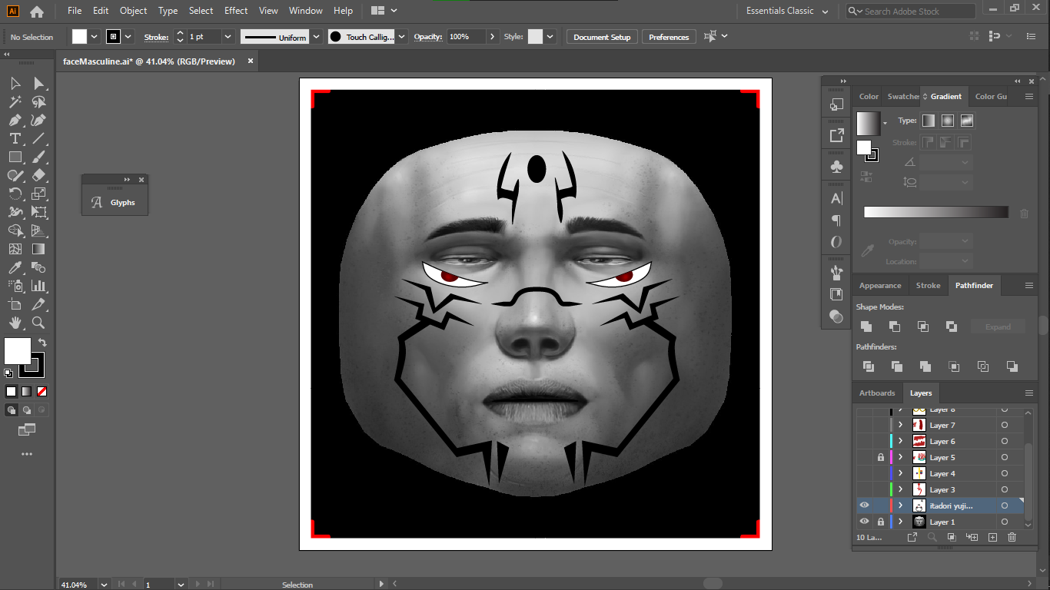Viewport: 1050px width, 590px height.
Task: Show Layer 3 via its visibility box
Action: click(864, 489)
